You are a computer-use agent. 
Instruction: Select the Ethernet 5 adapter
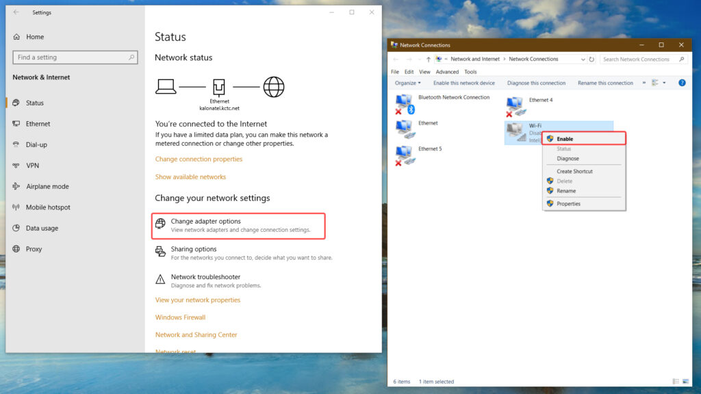[x=419, y=155]
